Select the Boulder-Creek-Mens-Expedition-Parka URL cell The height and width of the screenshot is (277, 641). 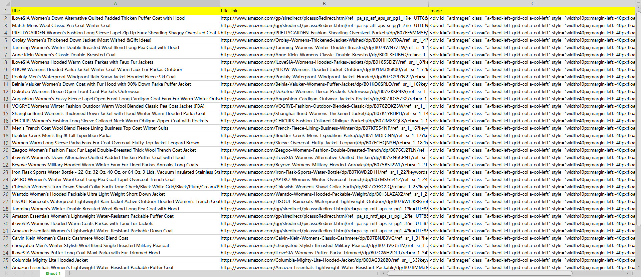(x=324, y=135)
